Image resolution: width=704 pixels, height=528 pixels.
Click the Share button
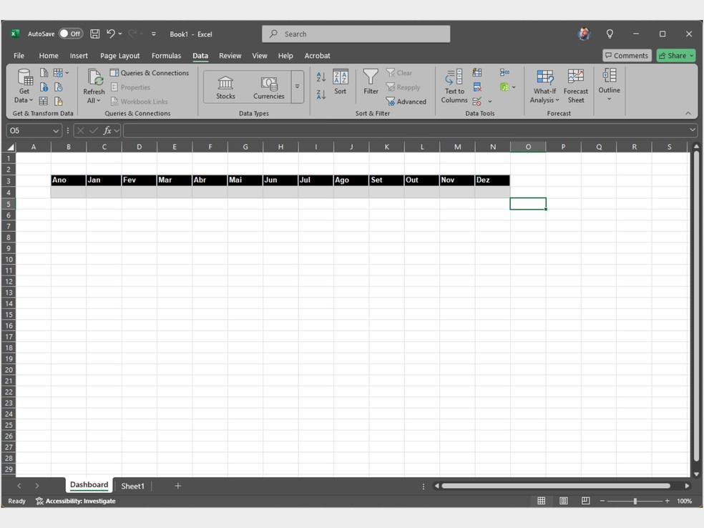click(675, 56)
